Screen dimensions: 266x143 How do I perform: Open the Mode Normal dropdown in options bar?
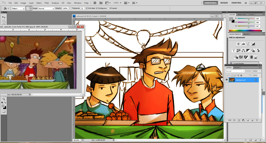(46, 9)
